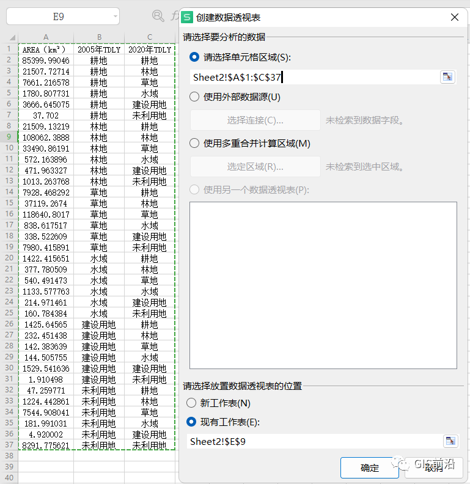Click the 确定 (OK) button
Screen dimensions: 470x484
[369, 468]
